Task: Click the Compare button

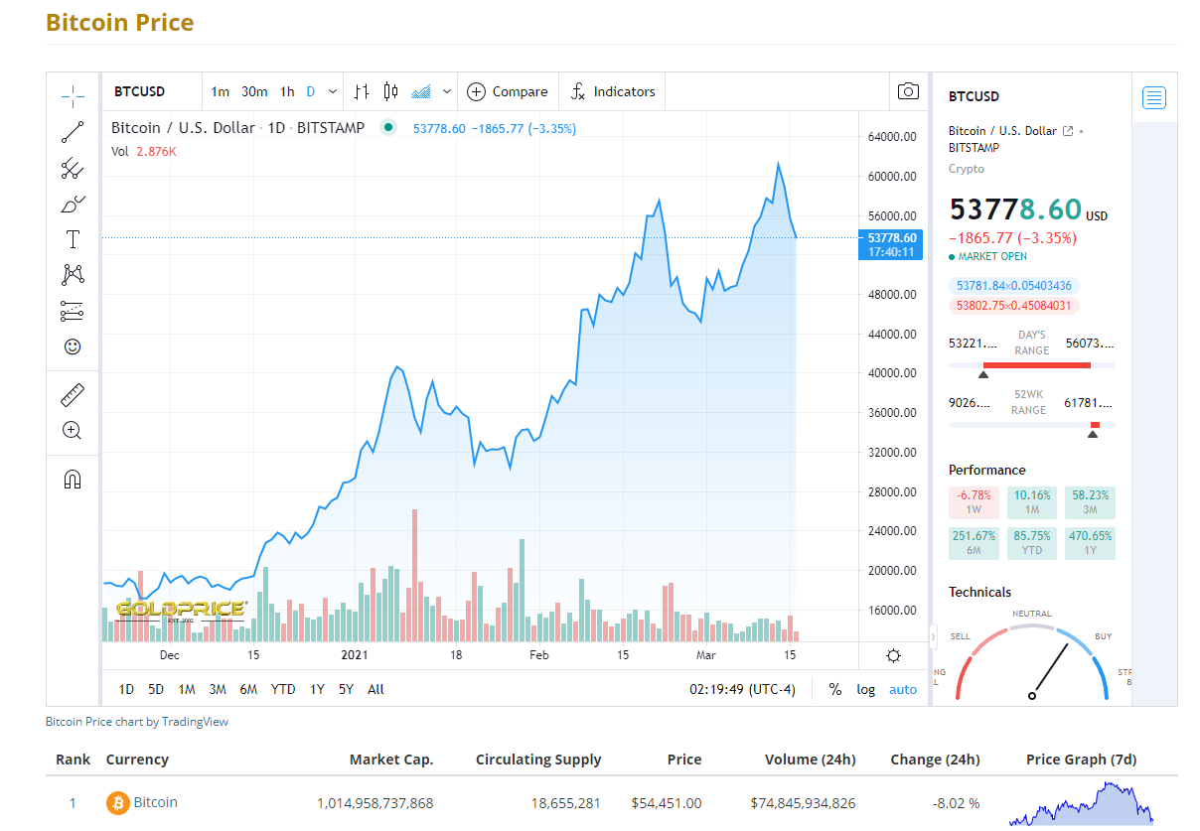Action: pyautogui.click(x=508, y=91)
